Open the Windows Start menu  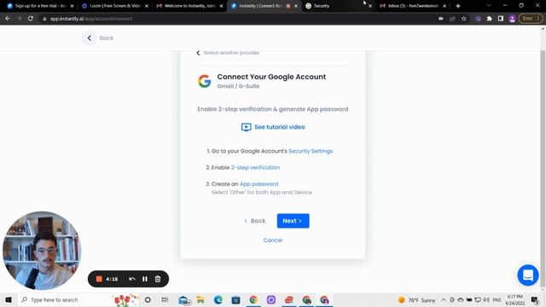click(x=9, y=299)
